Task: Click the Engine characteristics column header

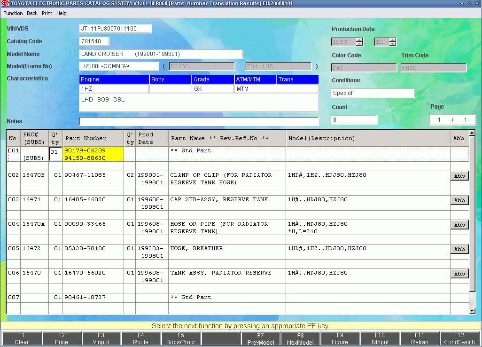Action: tap(114, 79)
